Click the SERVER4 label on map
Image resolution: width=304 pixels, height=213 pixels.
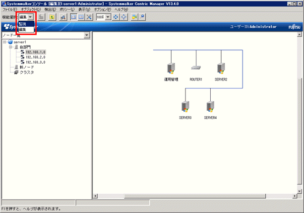210,118
